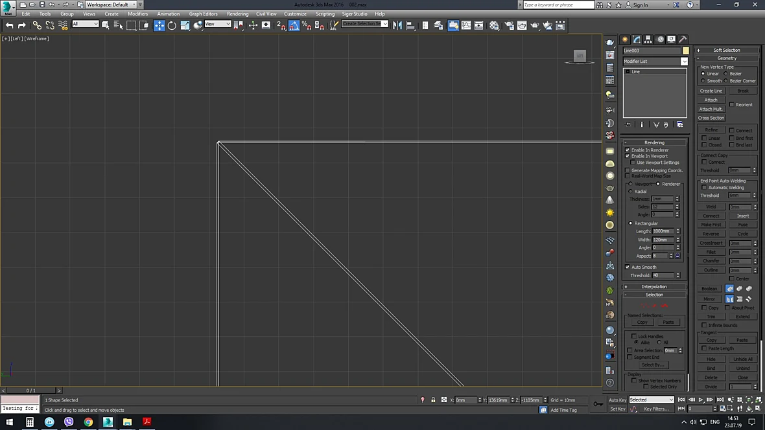Open the Motion command panel tab
765x430 pixels.
click(659, 40)
